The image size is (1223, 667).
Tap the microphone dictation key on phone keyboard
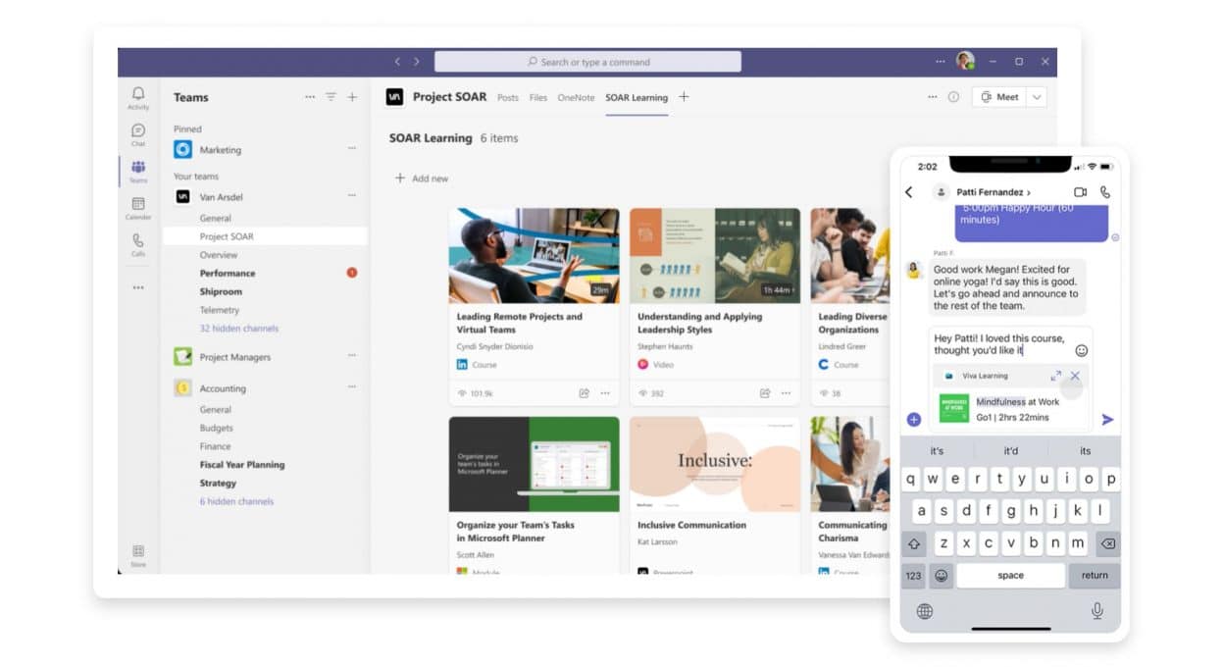tap(1097, 611)
